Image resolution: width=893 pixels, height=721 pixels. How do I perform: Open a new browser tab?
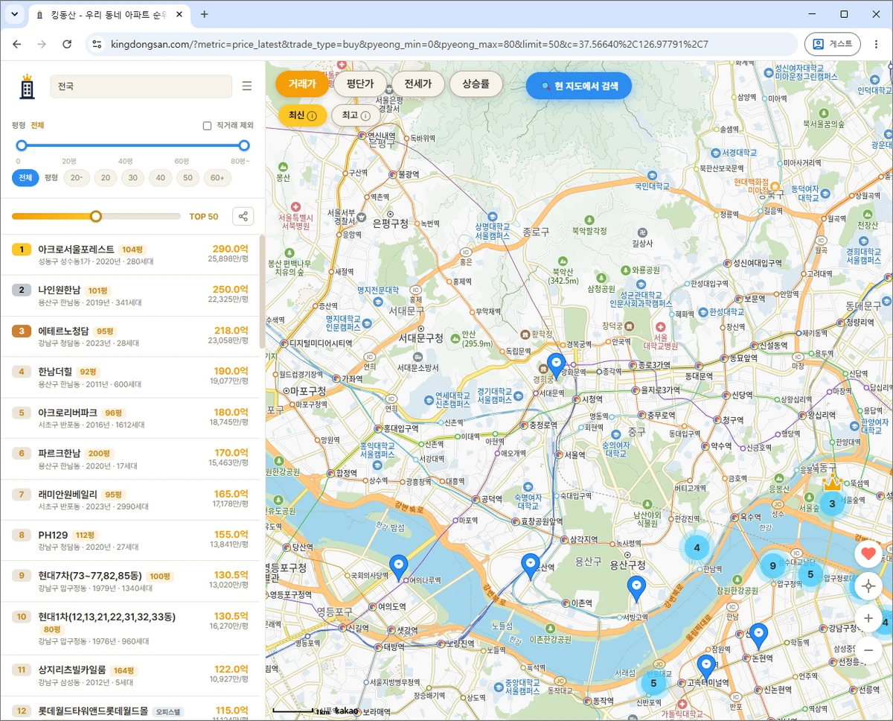[x=205, y=14]
